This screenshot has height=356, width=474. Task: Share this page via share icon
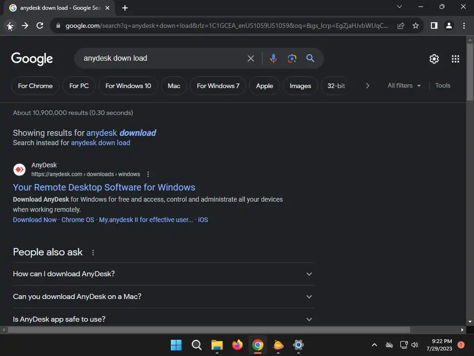click(401, 26)
